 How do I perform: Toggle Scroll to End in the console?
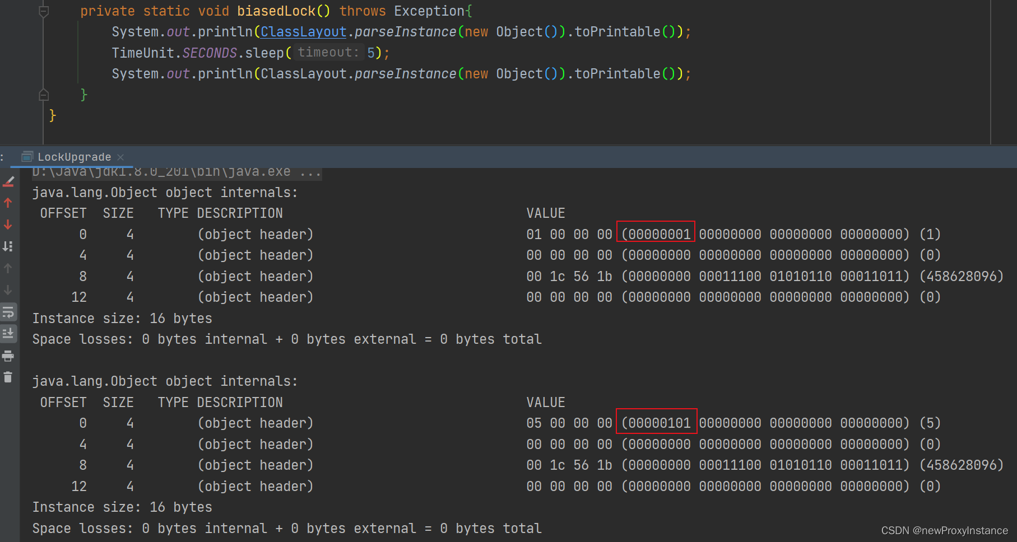(8, 333)
